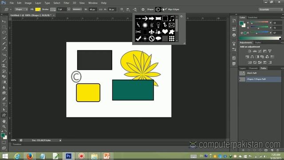Screen dimensions: 284x160
Task: Open path operations in options bar
Action: tap(122, 9)
